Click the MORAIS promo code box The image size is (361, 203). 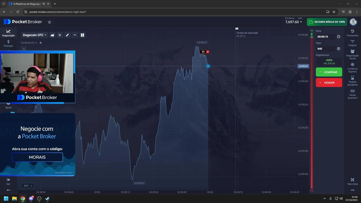(x=37, y=157)
